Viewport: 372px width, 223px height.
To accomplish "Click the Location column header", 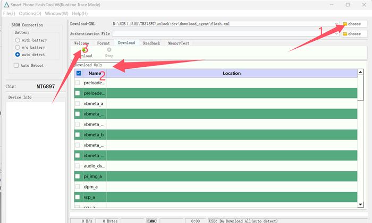I will point(232,73).
